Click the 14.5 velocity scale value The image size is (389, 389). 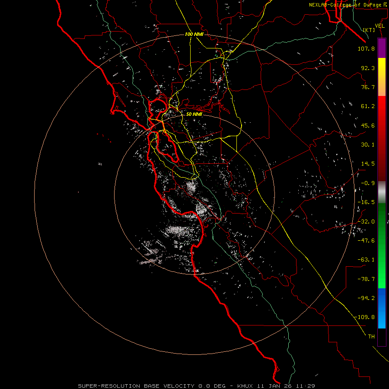coord(368,164)
